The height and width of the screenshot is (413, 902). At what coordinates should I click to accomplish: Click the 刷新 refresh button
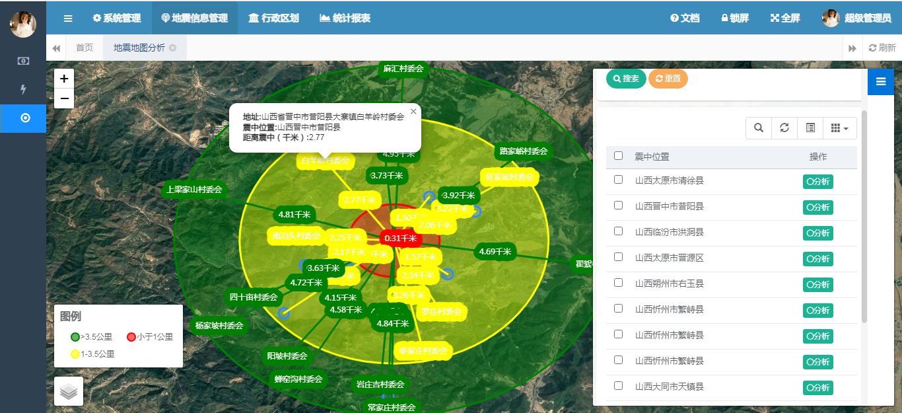[x=882, y=48]
